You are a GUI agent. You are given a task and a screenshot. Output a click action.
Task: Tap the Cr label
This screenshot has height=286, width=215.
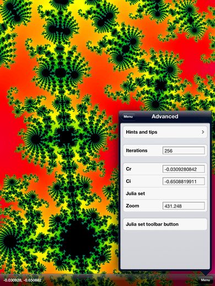[128, 169]
